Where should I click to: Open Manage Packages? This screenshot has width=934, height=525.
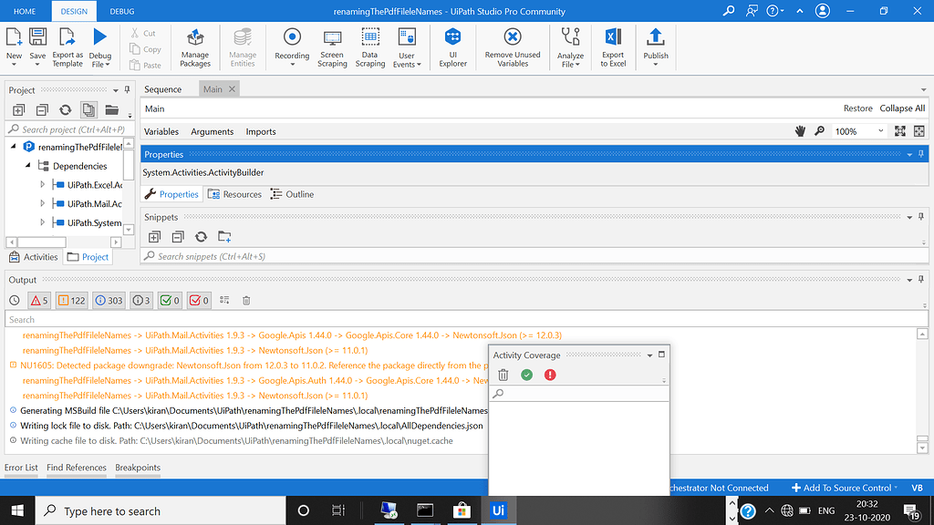pyautogui.click(x=194, y=46)
